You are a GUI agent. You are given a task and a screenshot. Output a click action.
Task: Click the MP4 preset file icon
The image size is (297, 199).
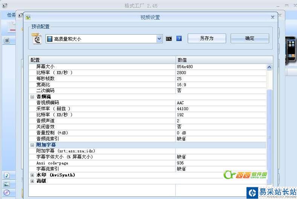pos(37,38)
